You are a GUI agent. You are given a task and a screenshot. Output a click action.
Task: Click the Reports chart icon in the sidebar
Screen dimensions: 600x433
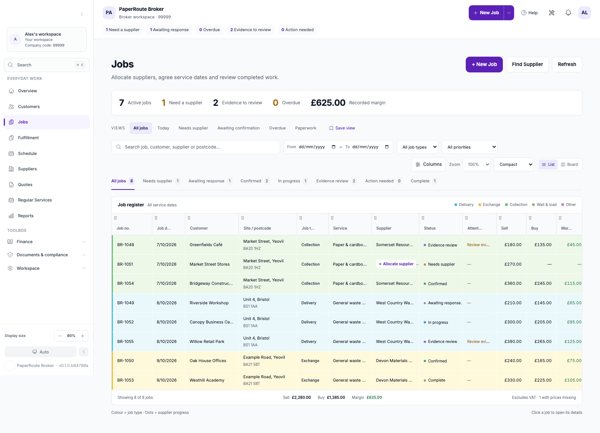pyautogui.click(x=11, y=216)
